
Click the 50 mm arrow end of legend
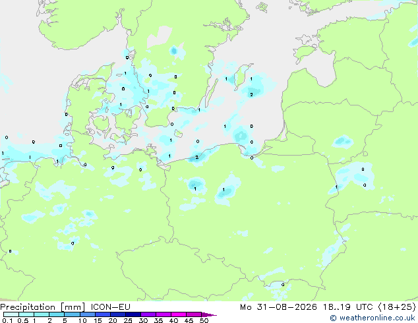(x=209, y=314)
